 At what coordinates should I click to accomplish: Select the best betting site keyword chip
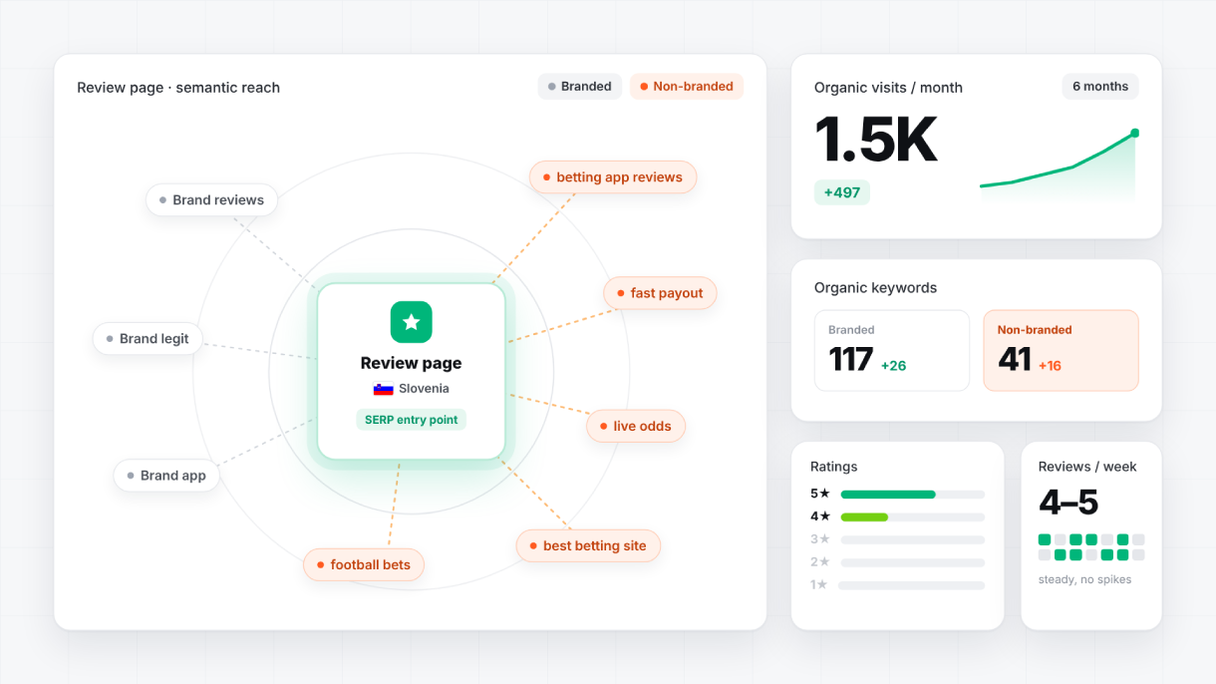[588, 545]
